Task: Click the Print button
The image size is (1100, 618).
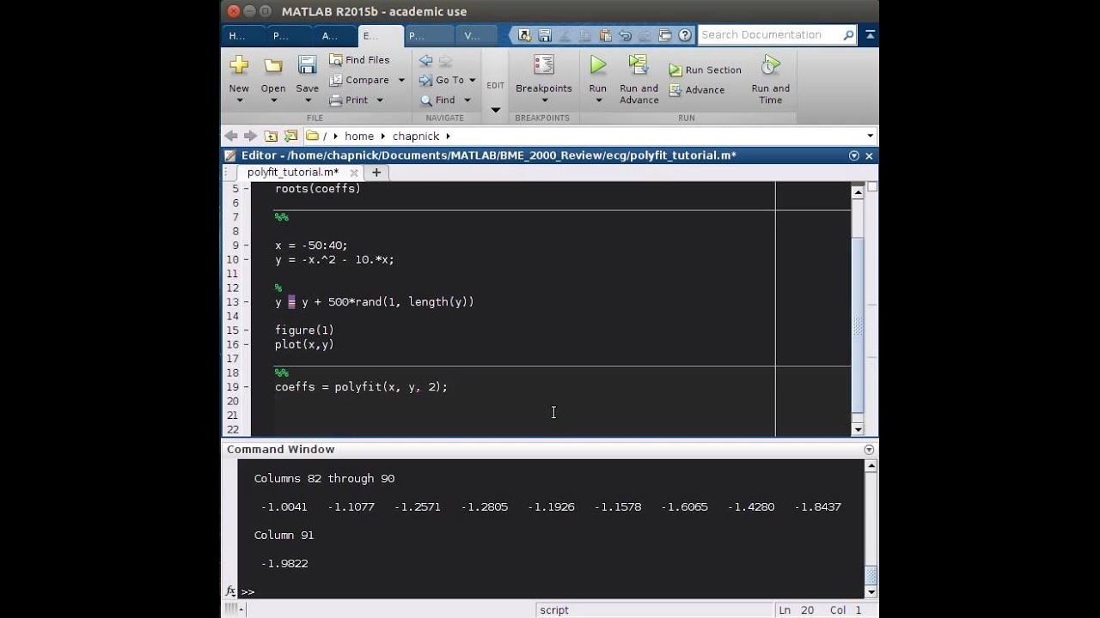Action: 349,100
